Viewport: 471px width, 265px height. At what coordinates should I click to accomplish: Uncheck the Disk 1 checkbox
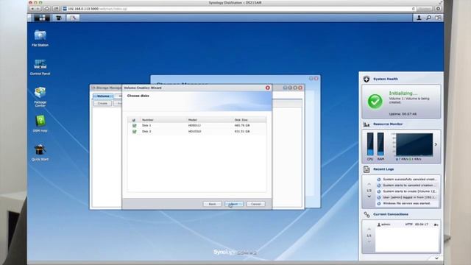tap(134, 125)
